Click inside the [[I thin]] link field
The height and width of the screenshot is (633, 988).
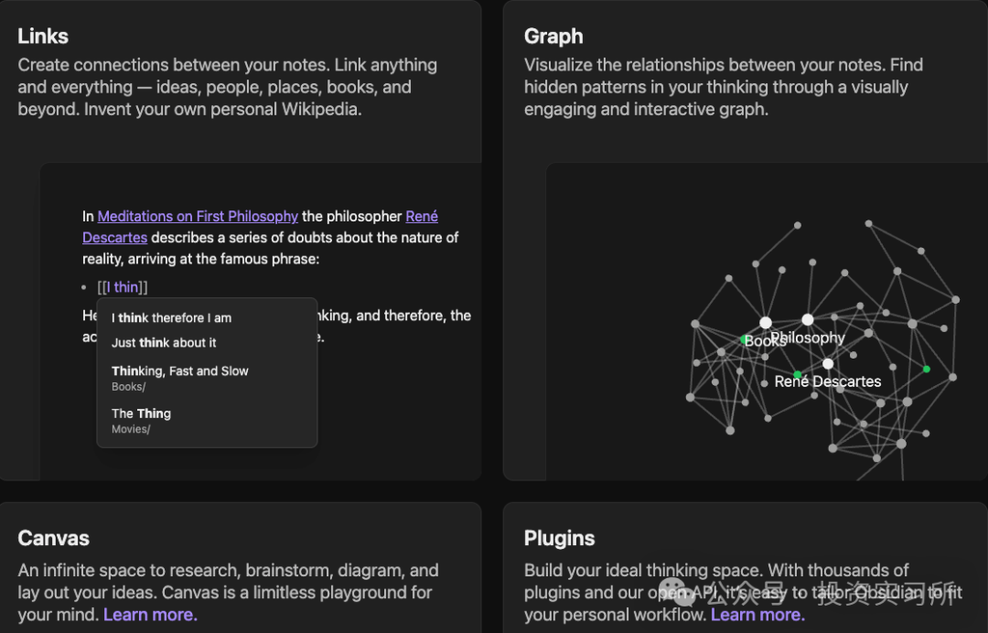pyautogui.click(x=123, y=287)
